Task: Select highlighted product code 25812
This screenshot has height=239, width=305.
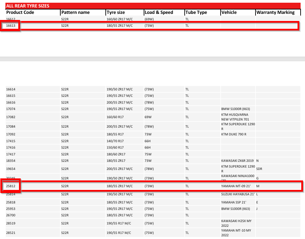Action: [x=11, y=186]
